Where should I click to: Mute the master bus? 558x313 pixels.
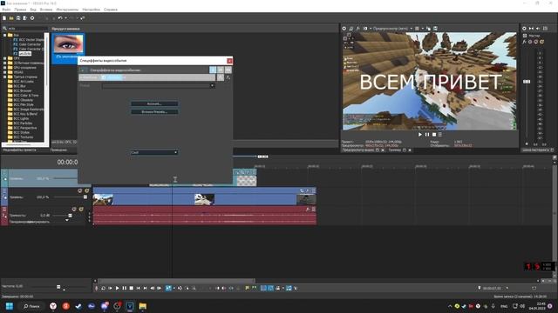[536, 42]
